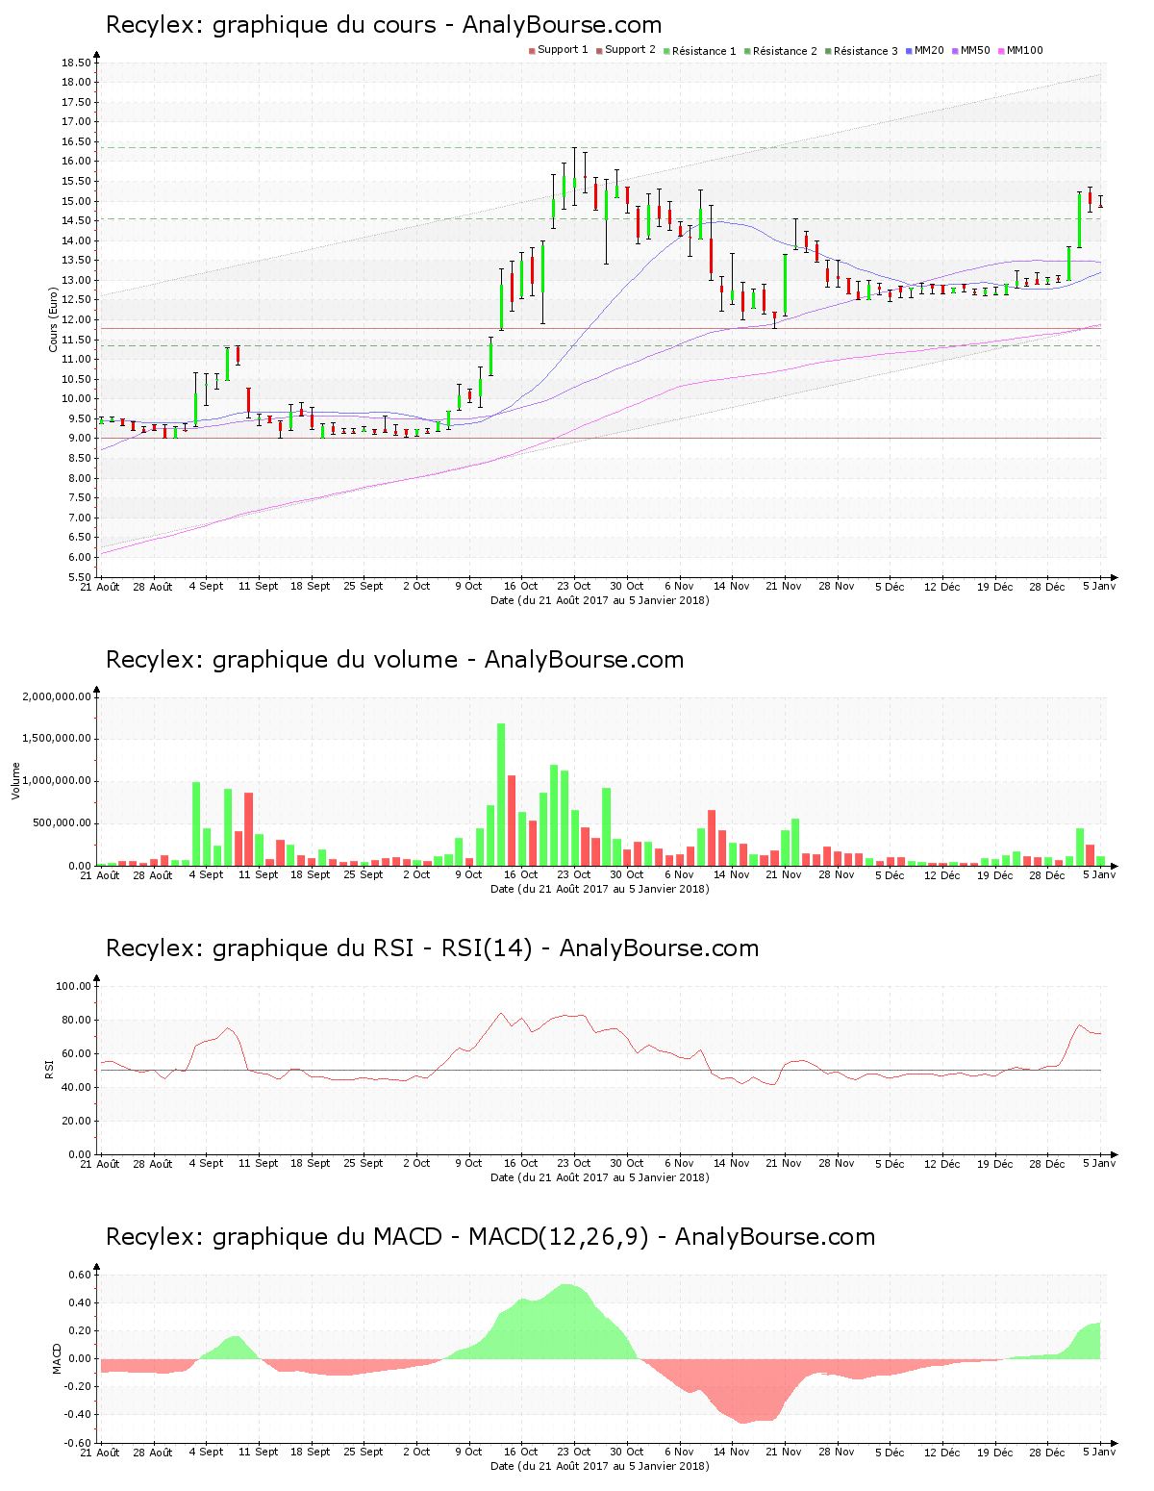The width and height of the screenshot is (1154, 1491).
Task: Select the Support 2 legend label
Action: [x=630, y=50]
